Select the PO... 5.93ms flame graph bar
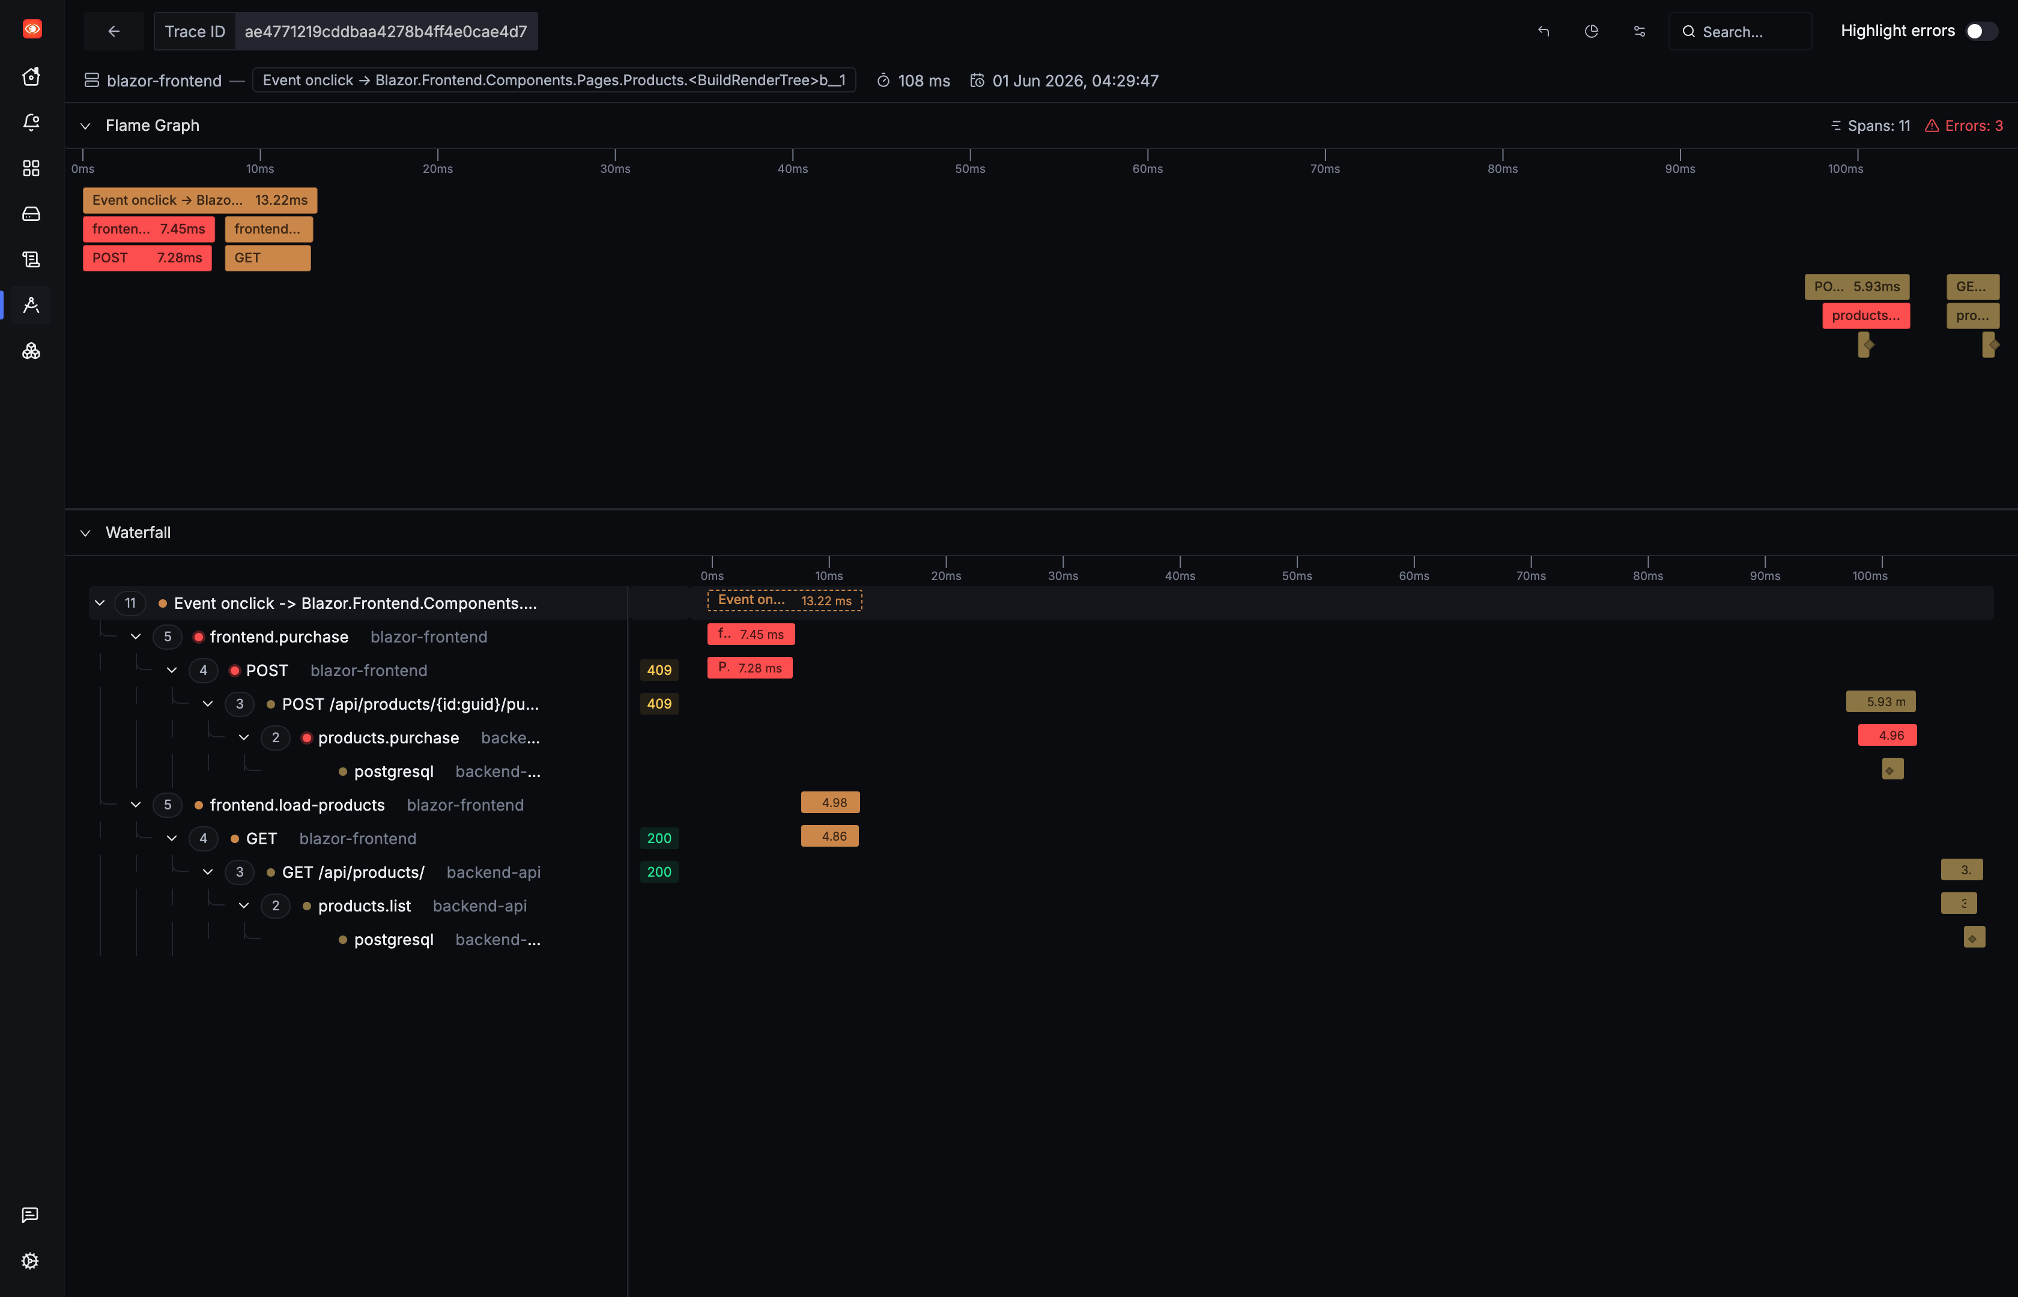 coord(1856,286)
